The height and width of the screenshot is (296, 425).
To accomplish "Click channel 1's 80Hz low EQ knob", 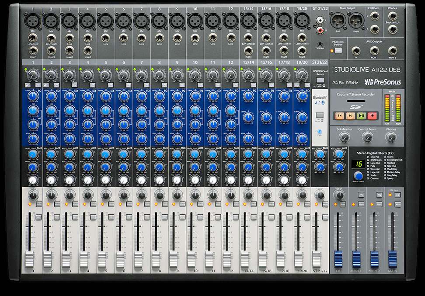I will click(x=33, y=139).
